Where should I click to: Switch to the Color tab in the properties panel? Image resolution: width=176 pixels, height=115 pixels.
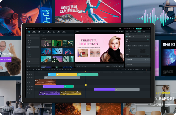tap(135, 31)
